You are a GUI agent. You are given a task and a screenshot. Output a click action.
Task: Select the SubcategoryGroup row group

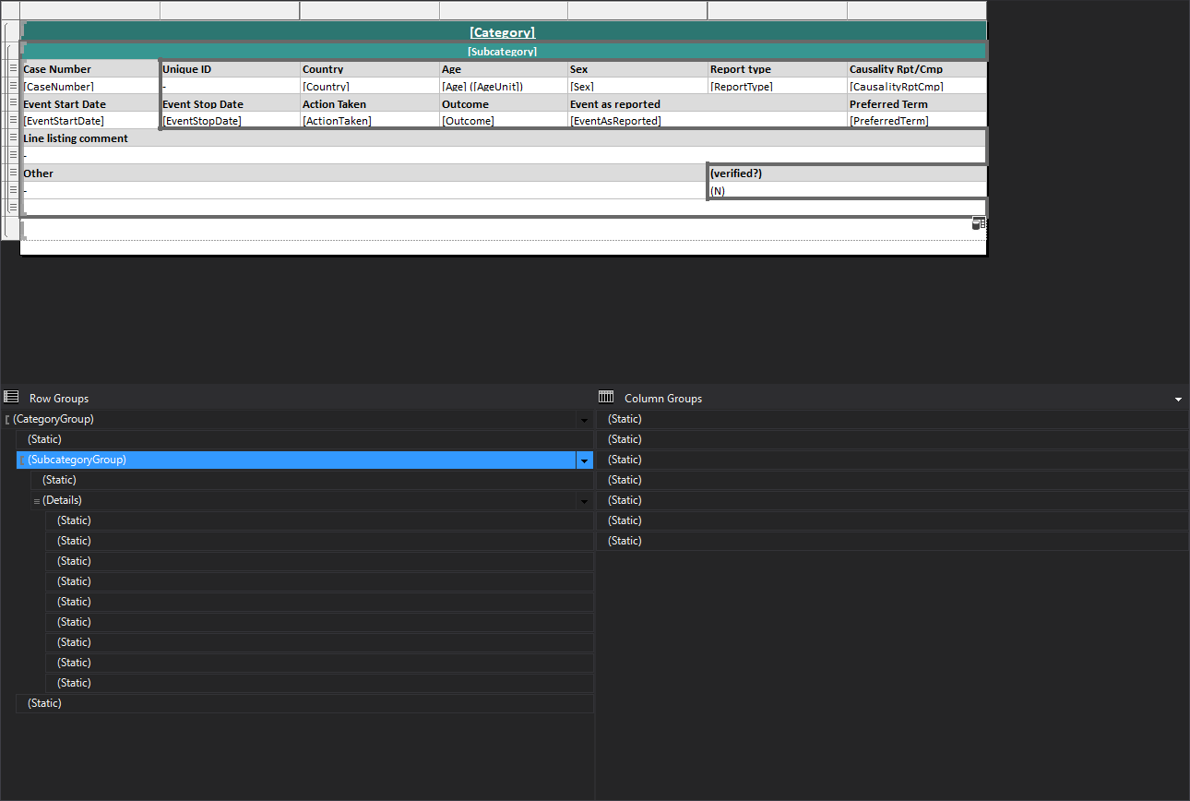pyautogui.click(x=296, y=460)
